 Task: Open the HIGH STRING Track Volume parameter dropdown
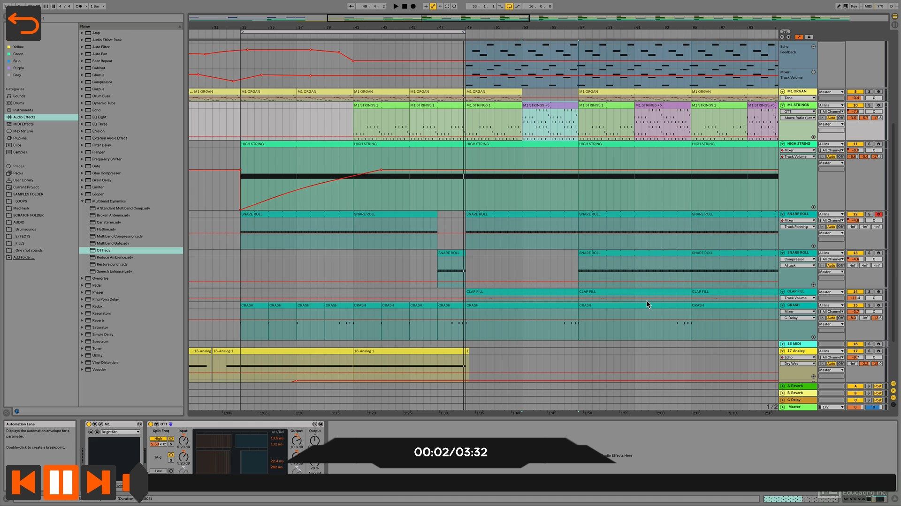point(798,156)
